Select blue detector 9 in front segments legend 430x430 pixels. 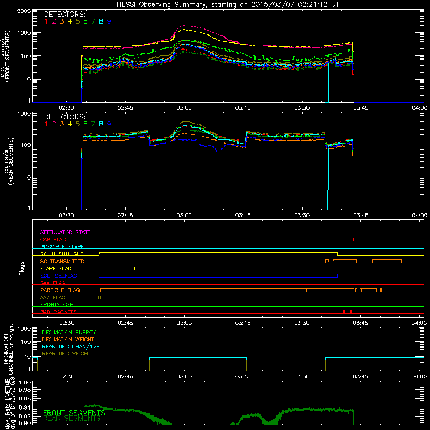point(109,21)
